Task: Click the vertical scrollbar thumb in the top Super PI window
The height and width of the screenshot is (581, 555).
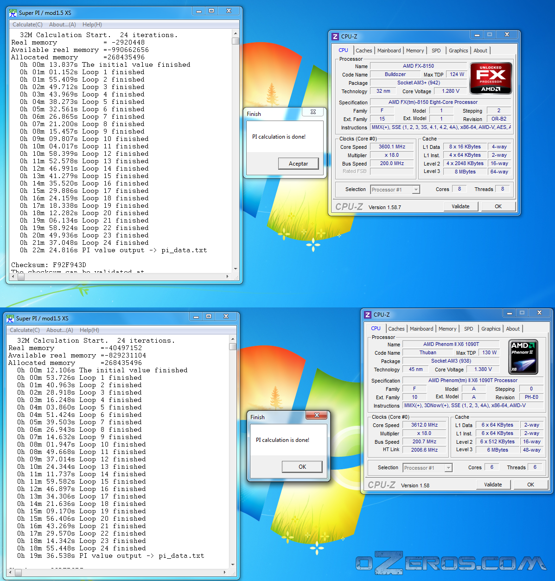Action: click(236, 41)
